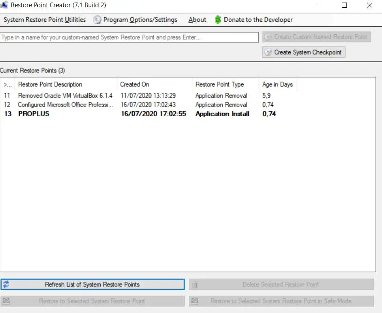382x313 pixels.
Task: Click the 16/07/2020 17:02:55 date cell
Action: [153, 114]
